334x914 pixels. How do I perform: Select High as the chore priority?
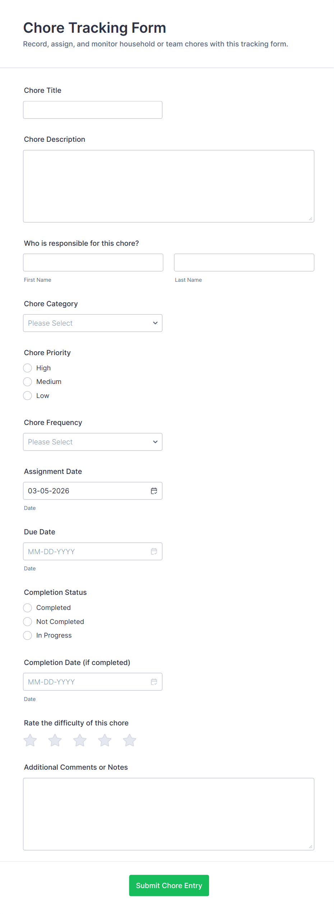(x=27, y=368)
